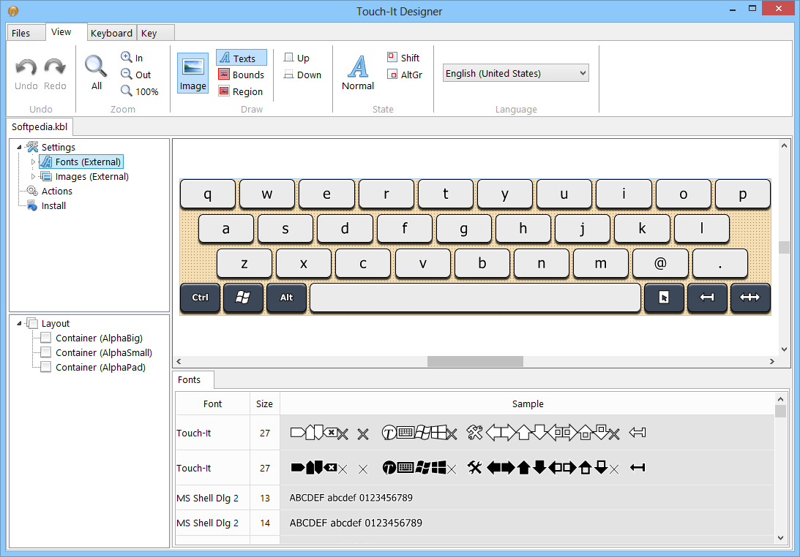Viewport: 800px width, 557px height.
Task: Click the @ key in preview
Action: click(x=660, y=263)
